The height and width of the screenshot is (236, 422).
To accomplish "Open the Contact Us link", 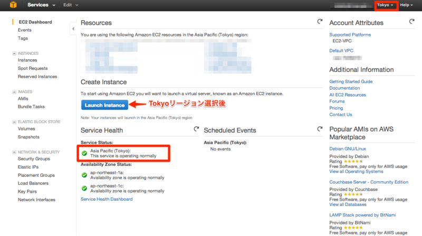I will pyautogui.click(x=340, y=115).
